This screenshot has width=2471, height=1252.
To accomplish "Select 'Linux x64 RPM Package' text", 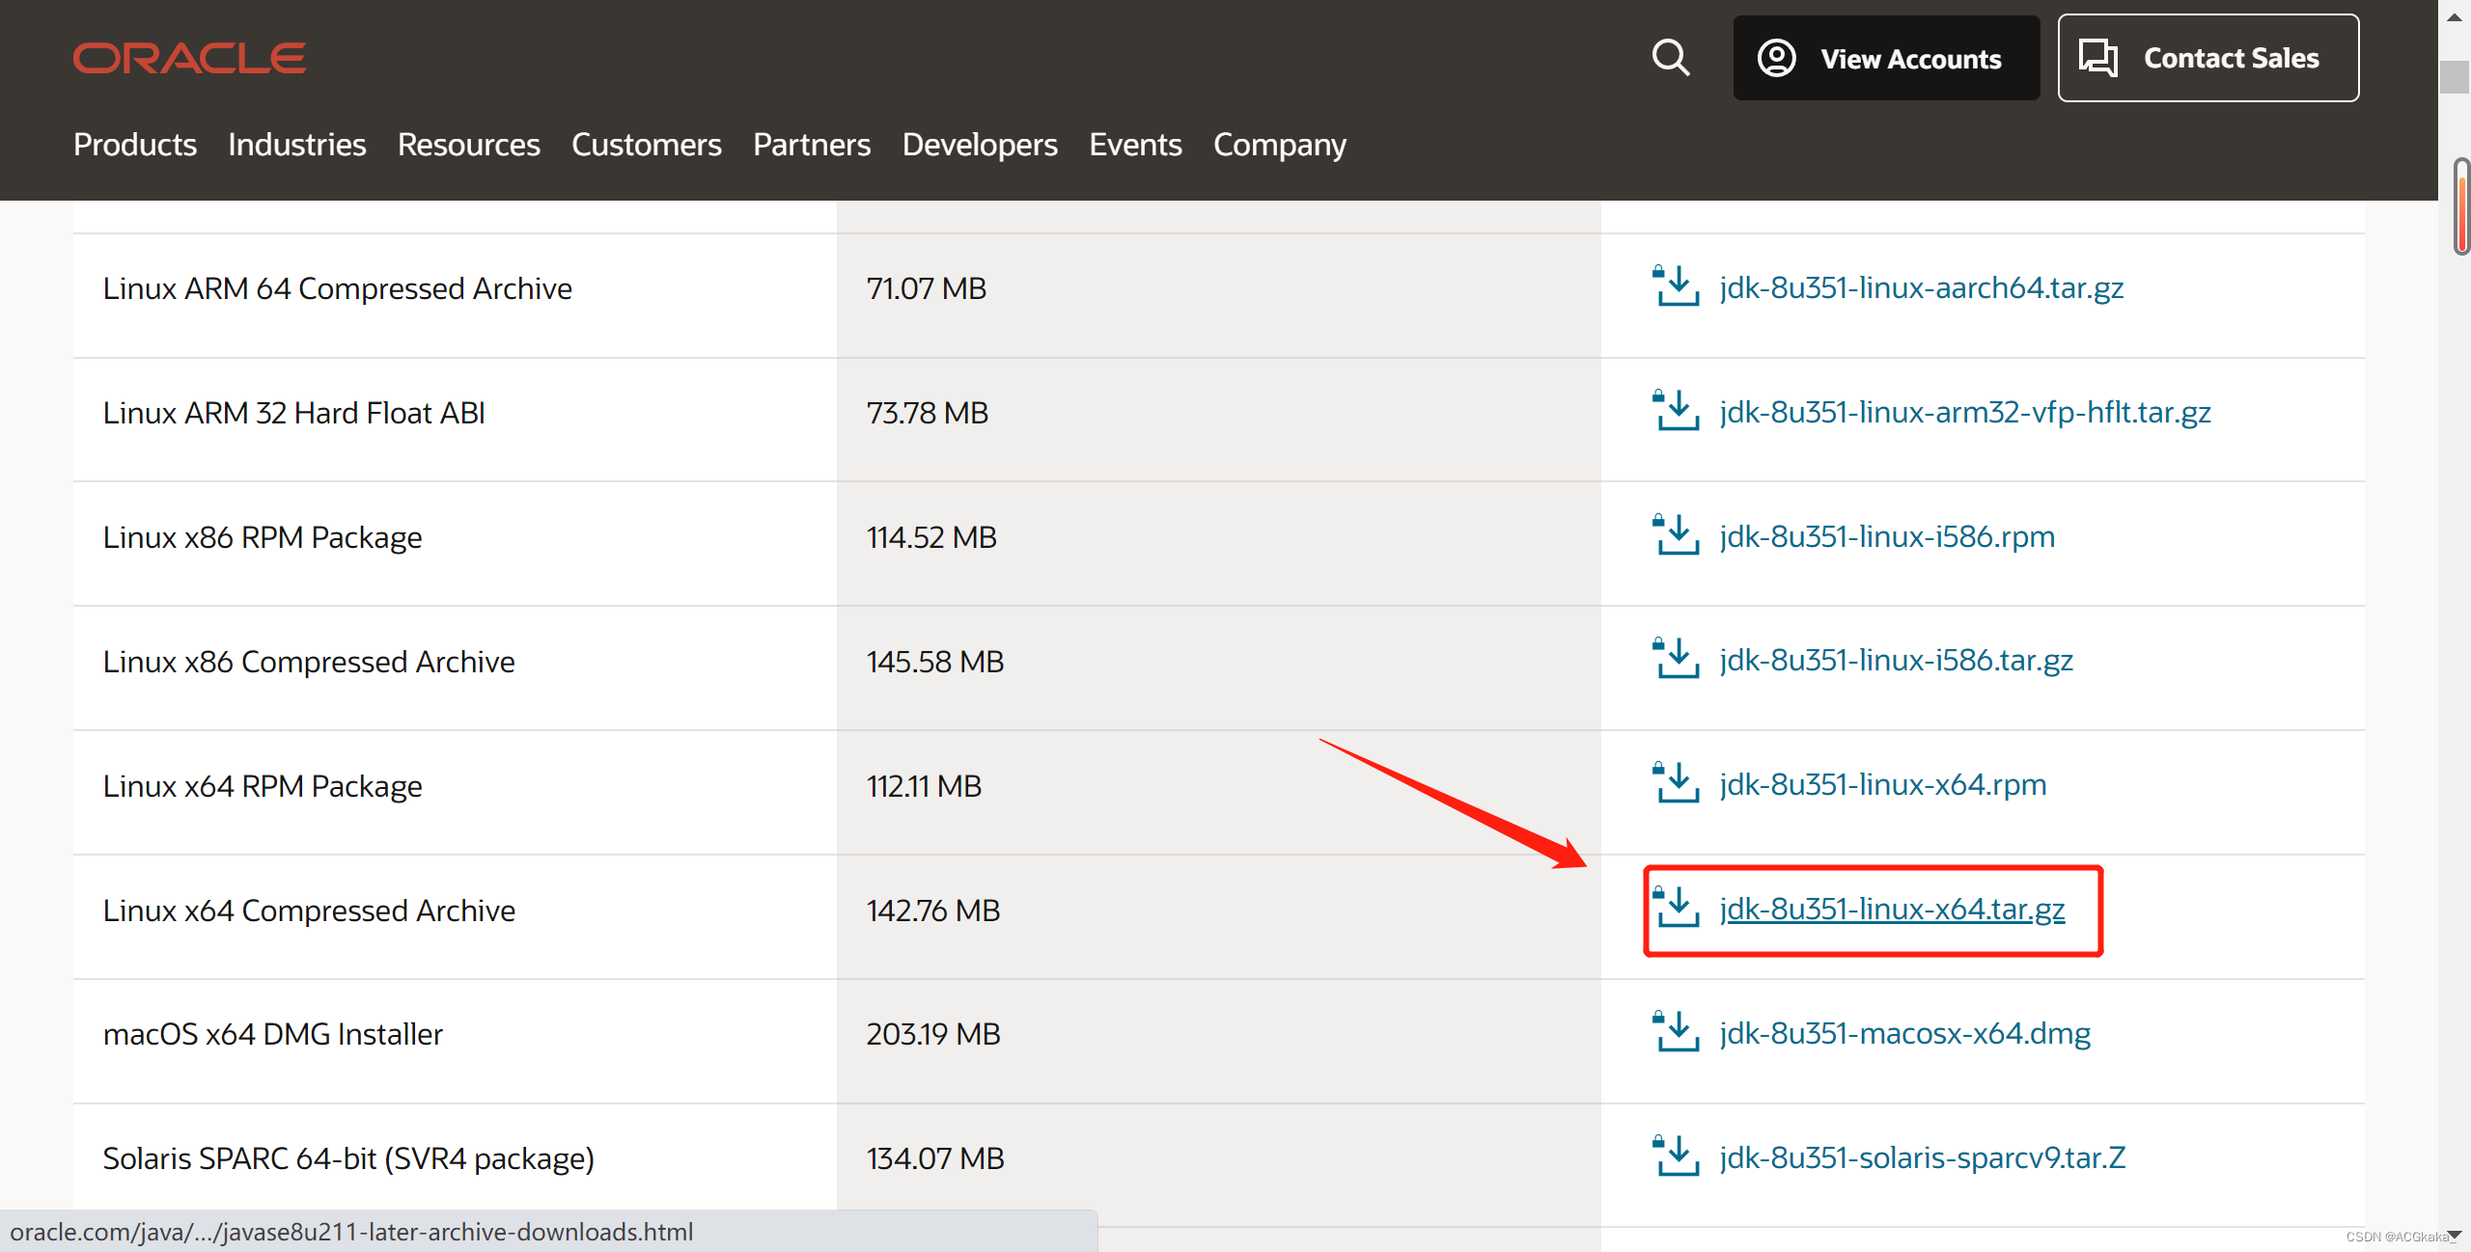I will (x=263, y=786).
